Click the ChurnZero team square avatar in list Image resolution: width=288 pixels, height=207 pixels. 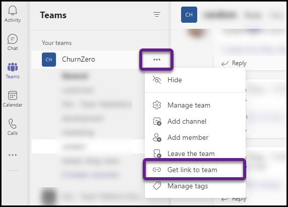point(49,60)
